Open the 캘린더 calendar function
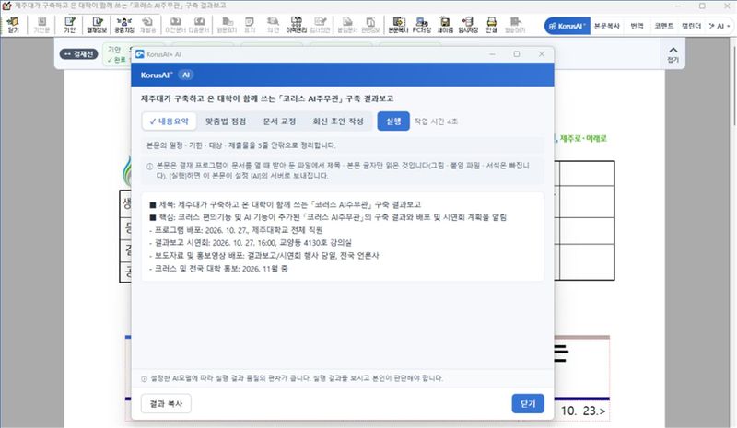 pos(691,26)
